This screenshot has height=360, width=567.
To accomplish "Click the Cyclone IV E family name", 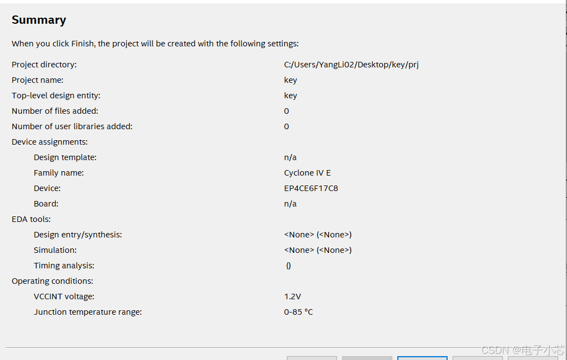I will pyautogui.click(x=307, y=173).
